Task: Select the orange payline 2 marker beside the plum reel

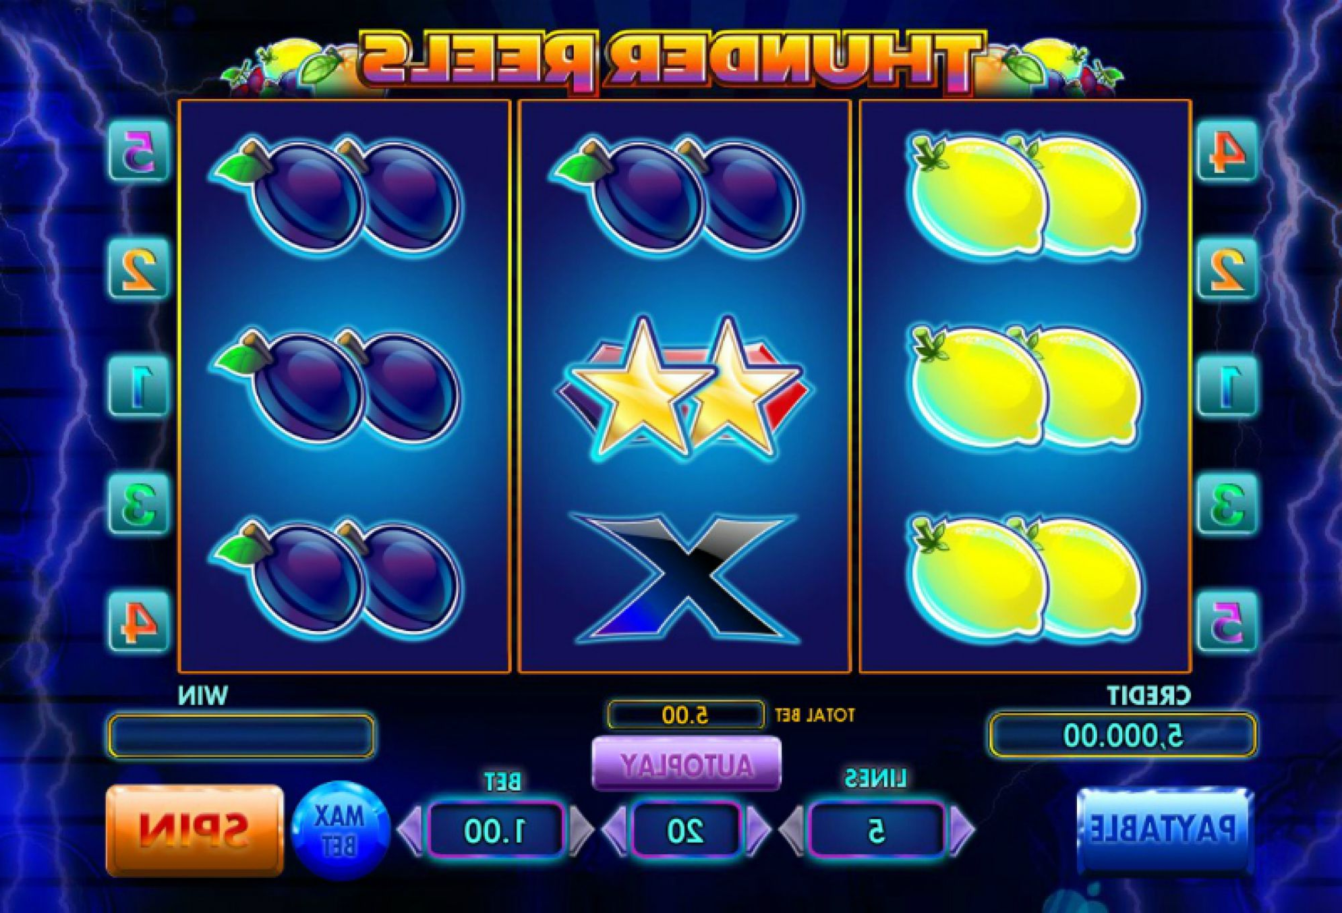Action: (x=138, y=269)
